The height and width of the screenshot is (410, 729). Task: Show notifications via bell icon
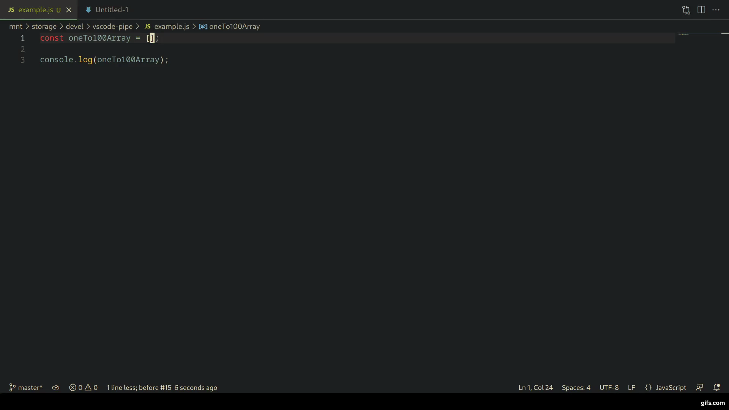point(716,388)
